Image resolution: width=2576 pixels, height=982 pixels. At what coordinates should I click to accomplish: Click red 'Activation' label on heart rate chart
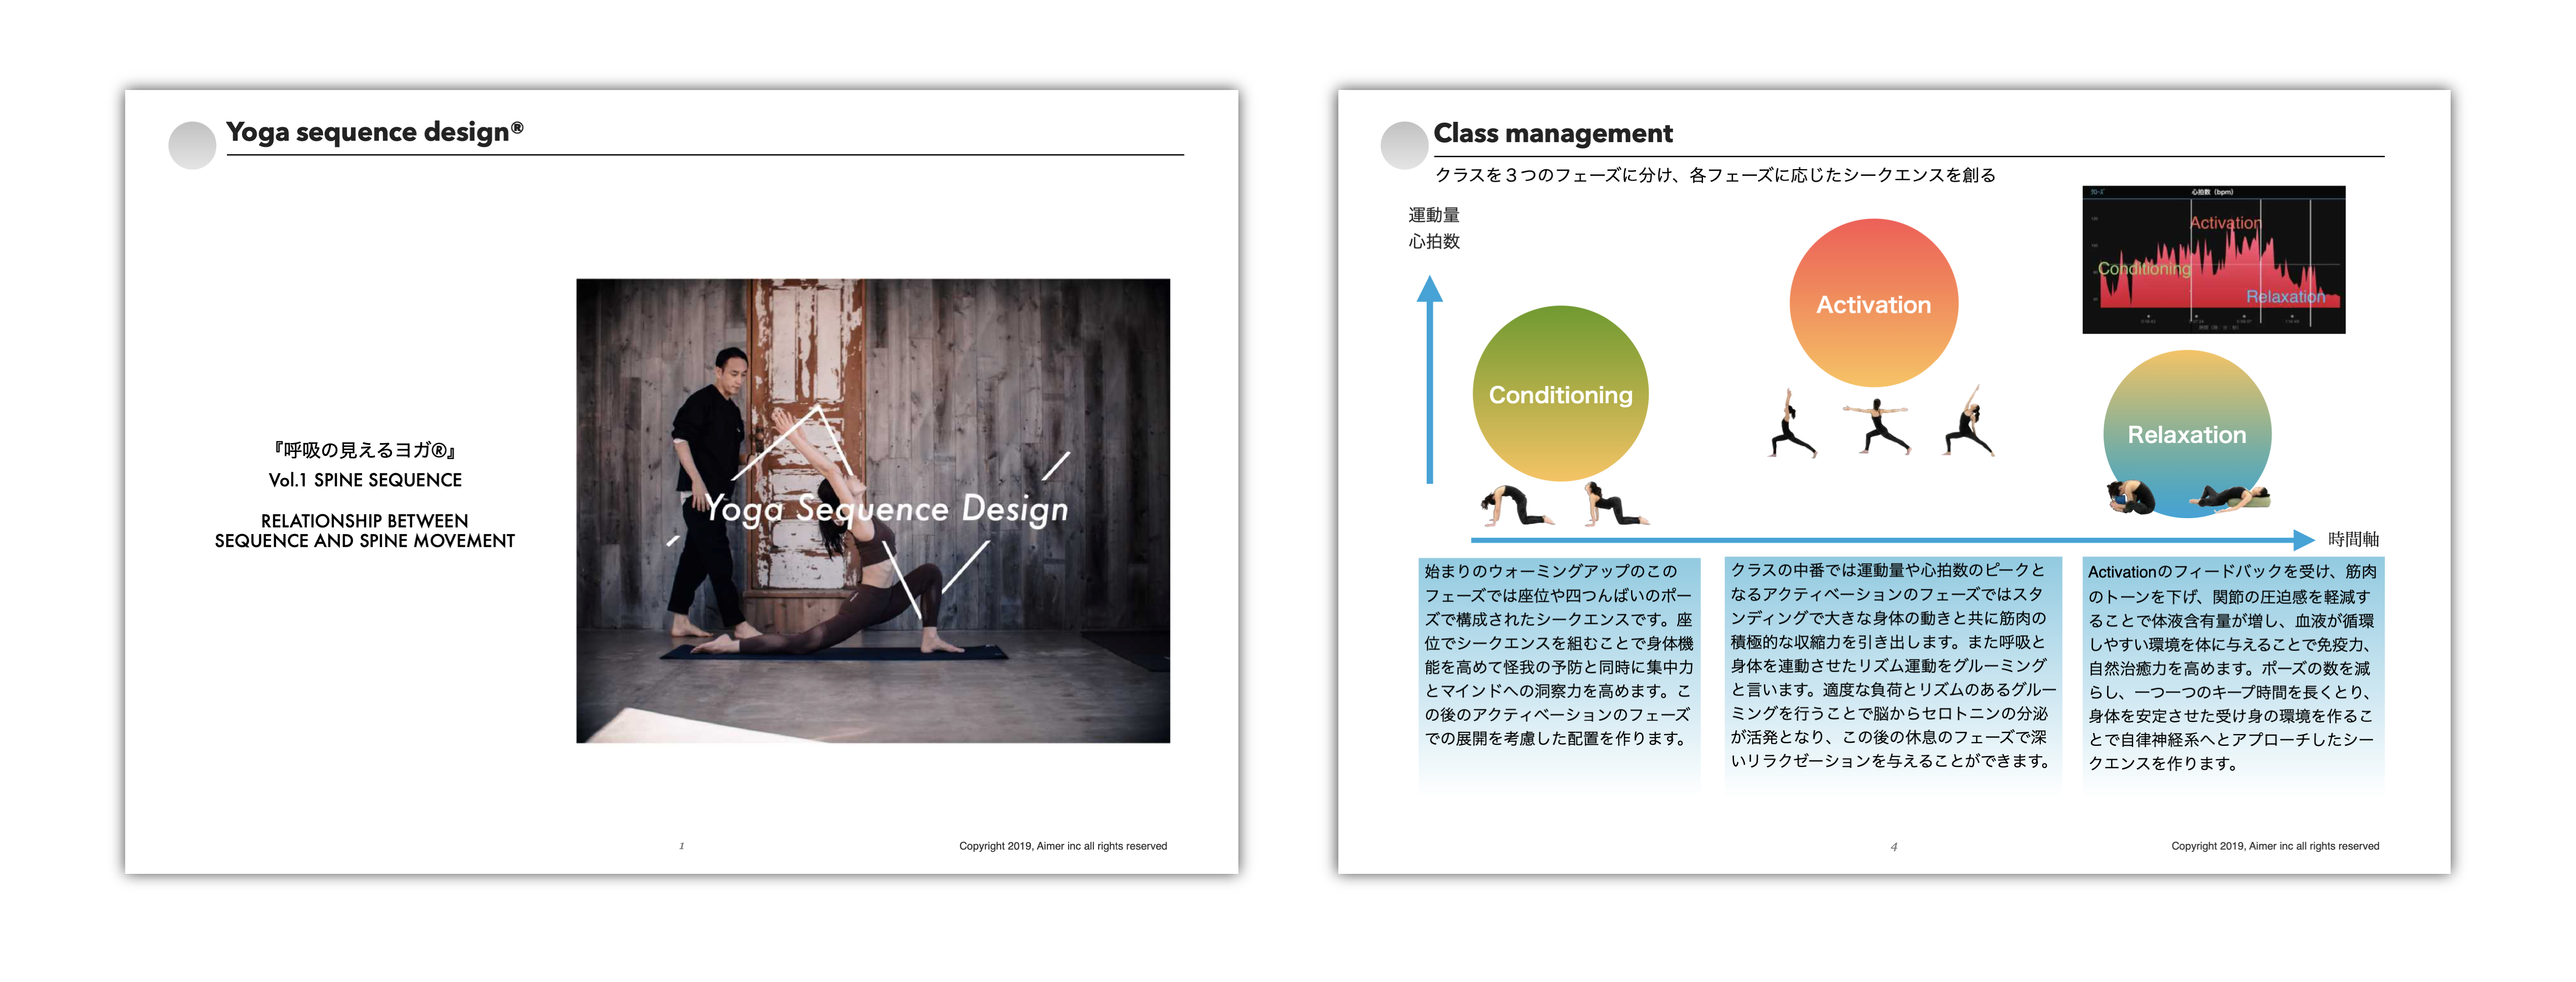2225,223
